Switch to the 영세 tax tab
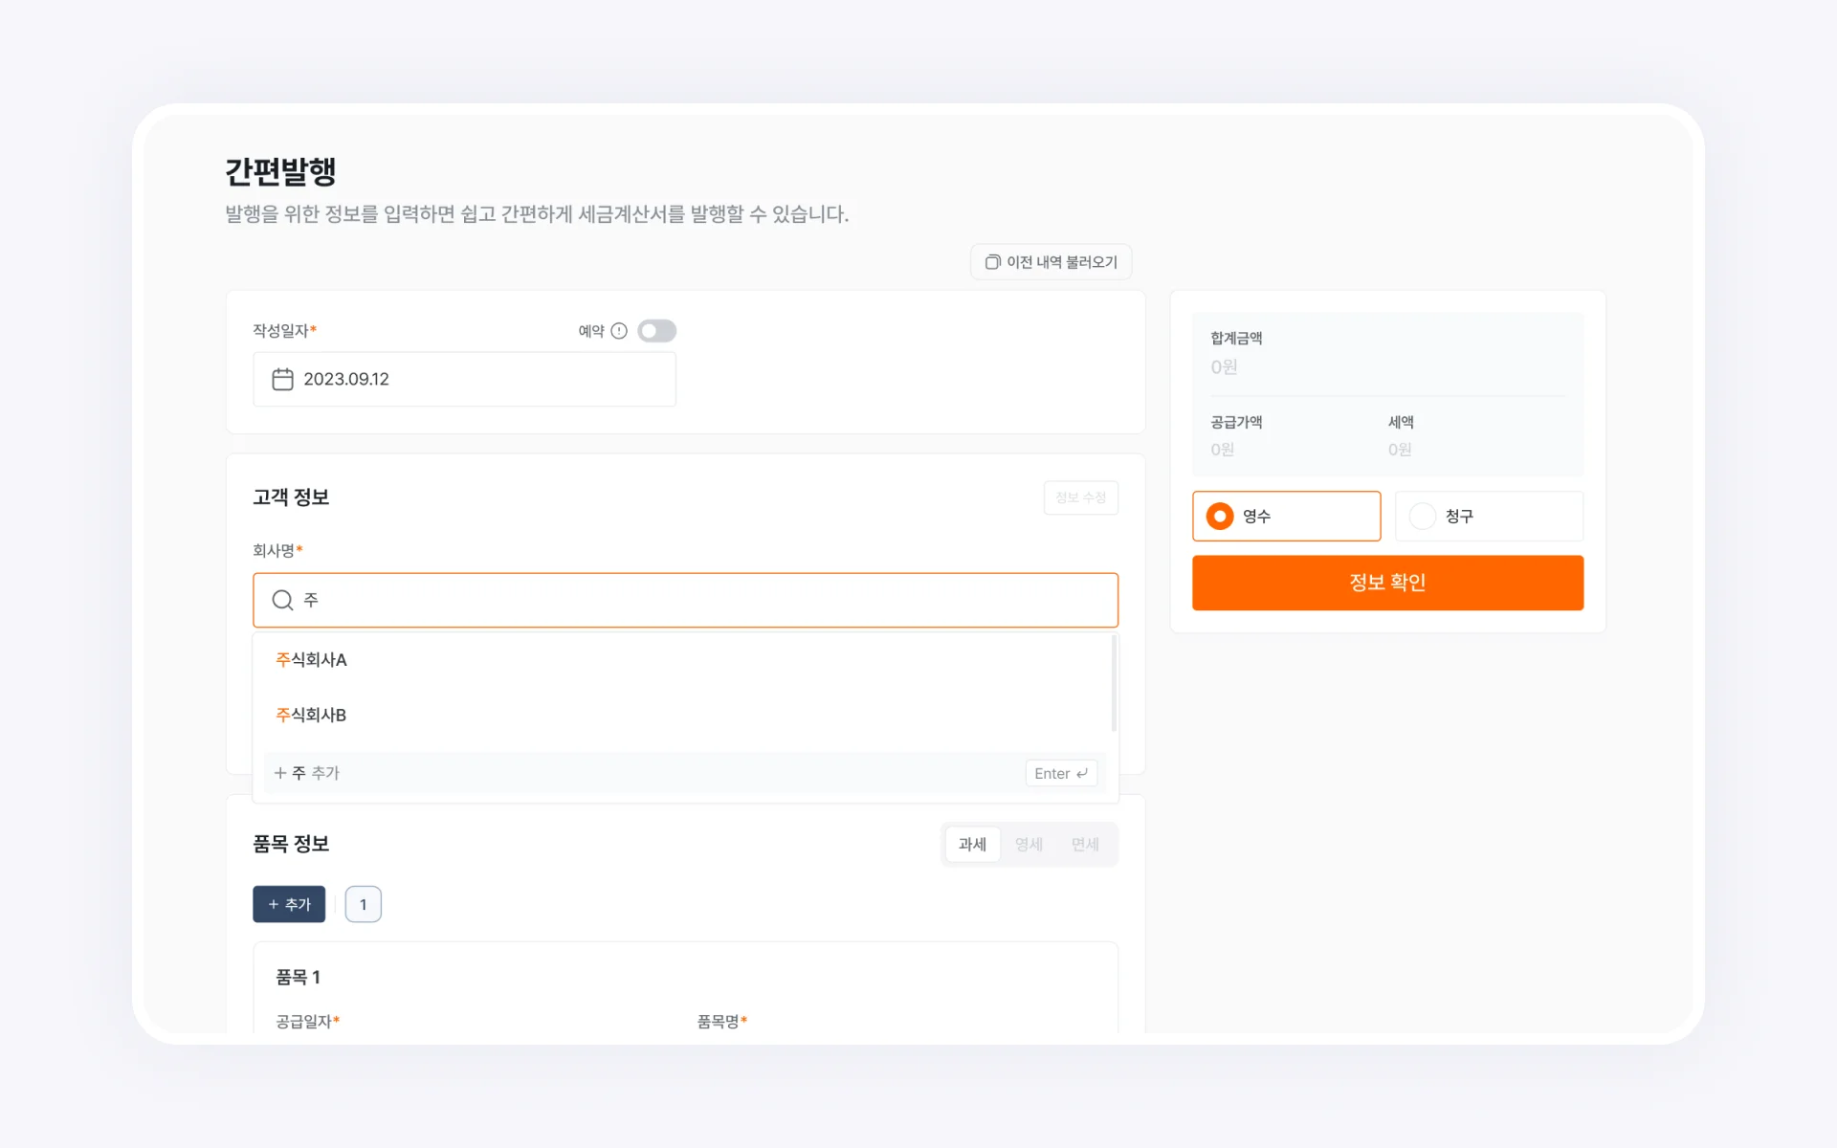1837x1148 pixels. [1029, 844]
